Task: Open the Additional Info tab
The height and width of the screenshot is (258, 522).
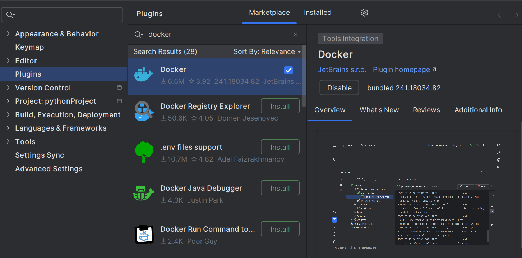Action: [x=478, y=110]
